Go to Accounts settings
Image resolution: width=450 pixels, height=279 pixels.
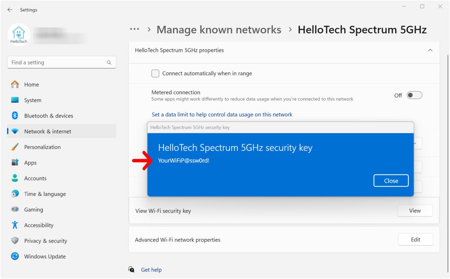36,178
